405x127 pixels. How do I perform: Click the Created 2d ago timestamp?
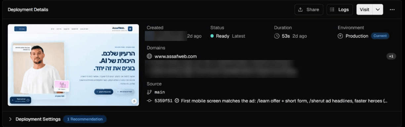(194, 36)
